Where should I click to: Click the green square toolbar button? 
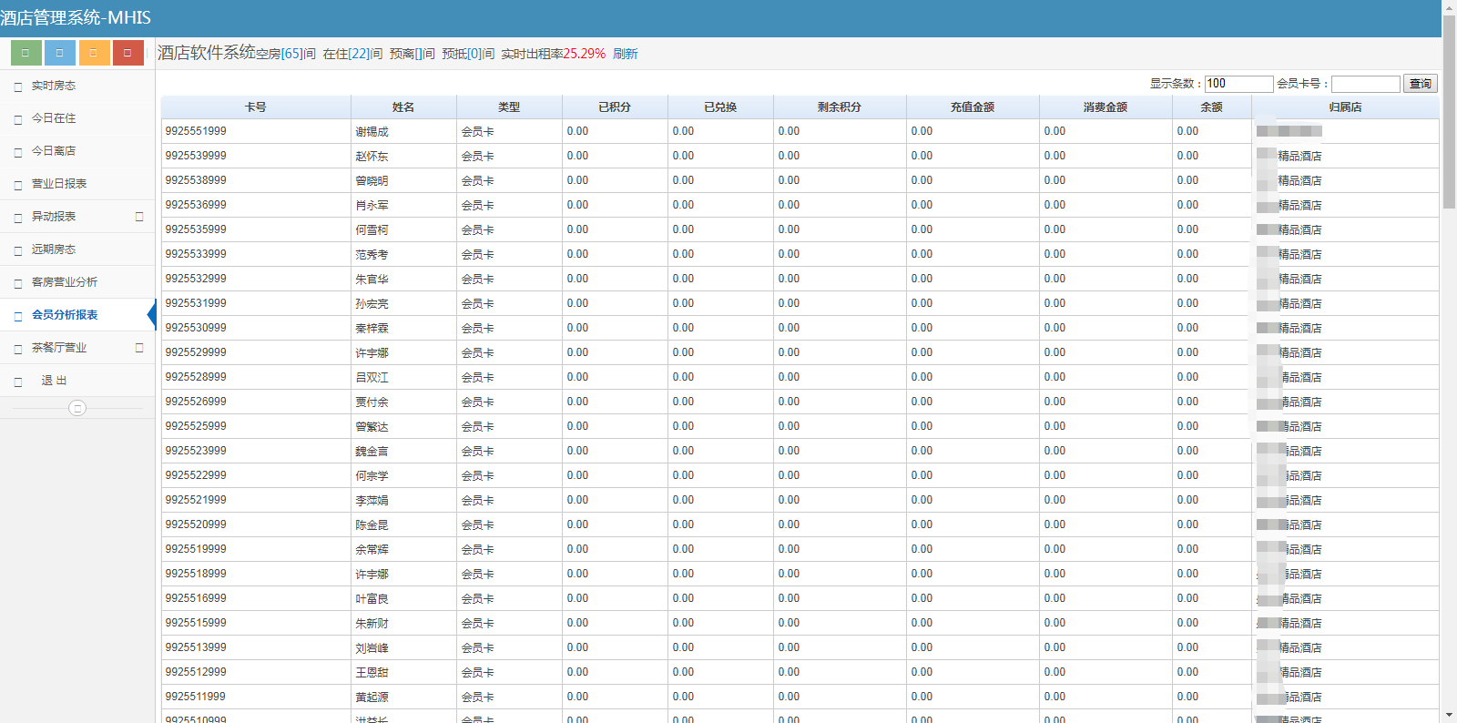pos(26,53)
